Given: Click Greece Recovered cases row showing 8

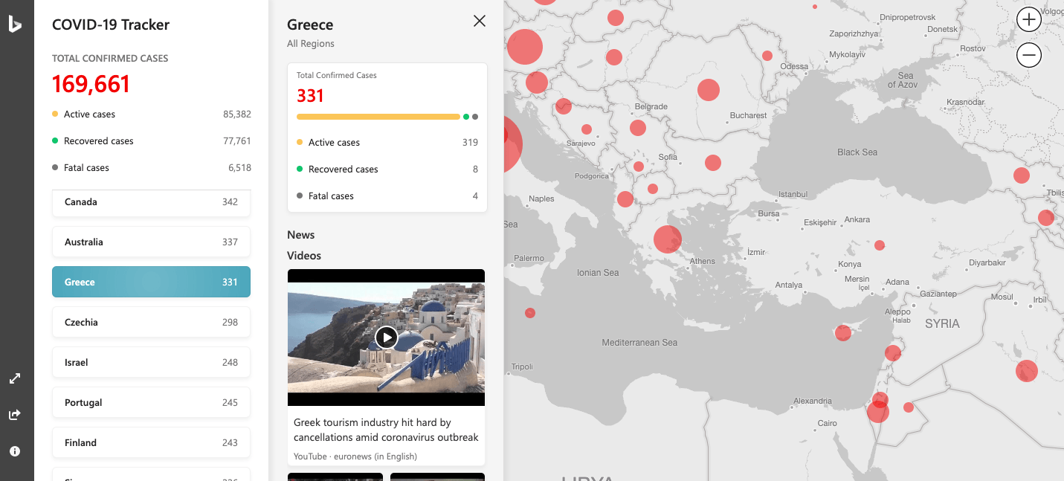Looking at the screenshot, I should click(x=387, y=170).
